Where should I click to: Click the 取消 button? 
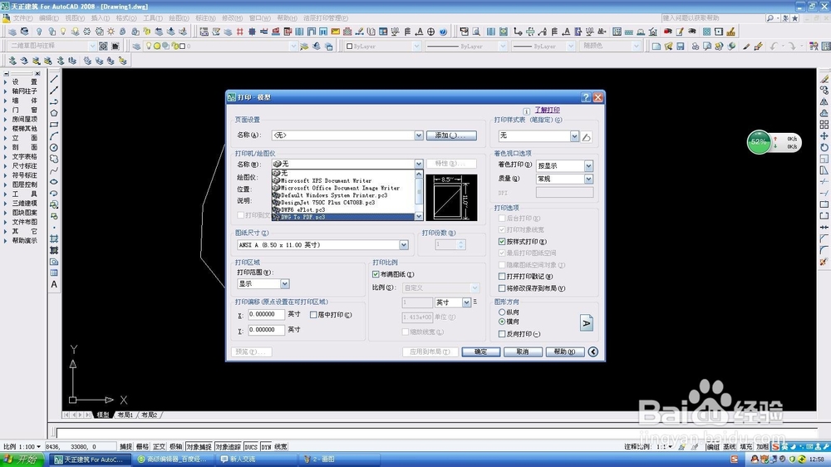523,351
